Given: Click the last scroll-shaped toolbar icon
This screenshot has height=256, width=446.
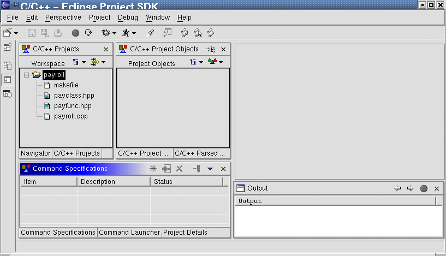Looking at the screenshot, I should pyautogui.click(x=211, y=33).
